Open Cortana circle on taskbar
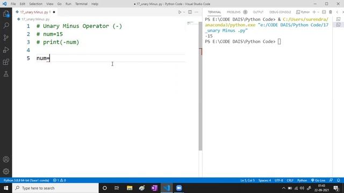Viewport: 344px width, 193px height. (105, 188)
